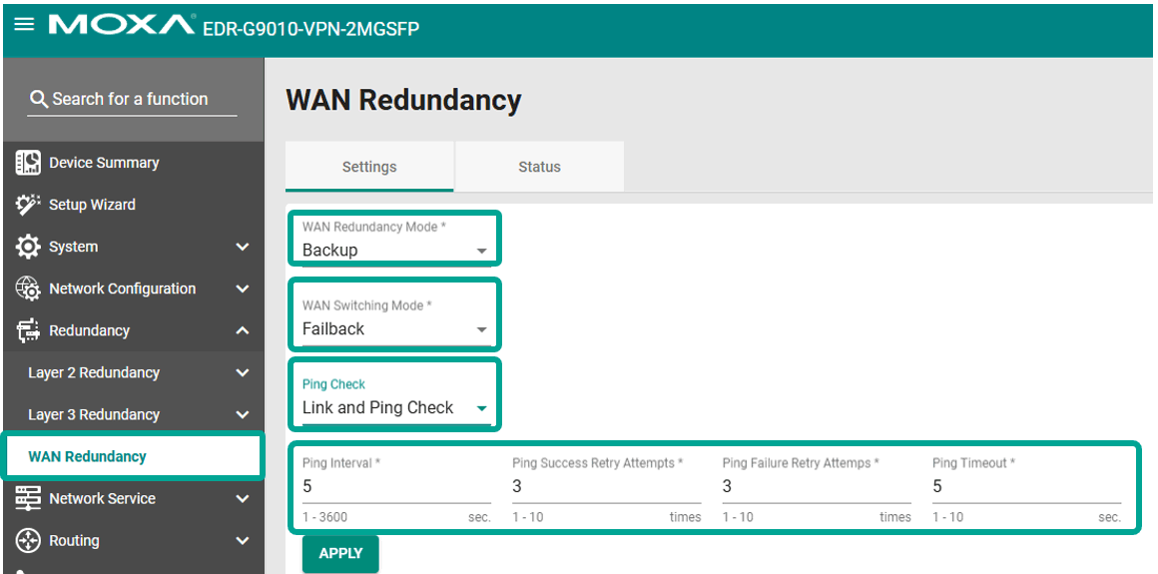Click the Ping Interval input field
1158x574 pixels.
point(395,486)
